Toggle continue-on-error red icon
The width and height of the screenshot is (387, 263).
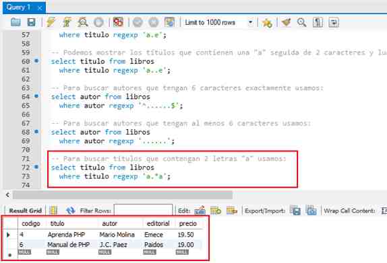(x=118, y=22)
